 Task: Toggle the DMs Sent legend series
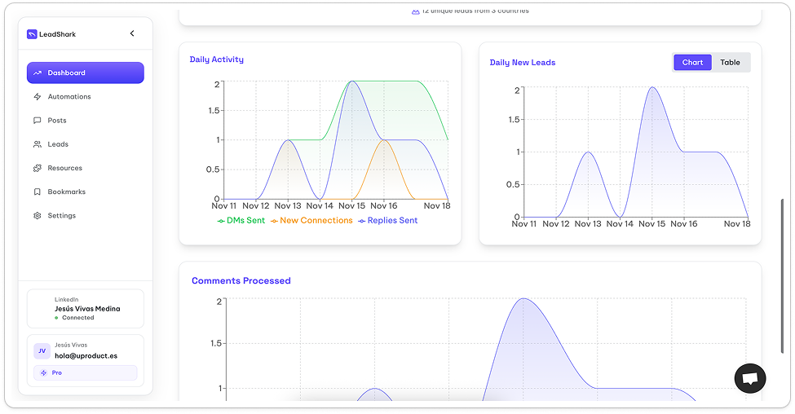coord(241,221)
